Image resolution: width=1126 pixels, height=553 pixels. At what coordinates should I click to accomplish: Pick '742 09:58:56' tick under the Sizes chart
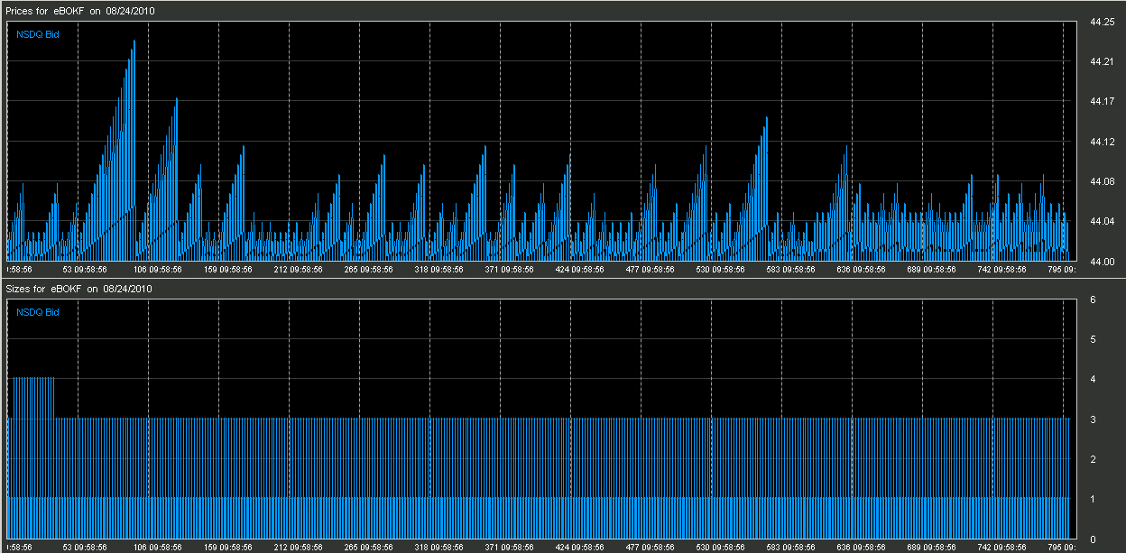[x=1003, y=547]
